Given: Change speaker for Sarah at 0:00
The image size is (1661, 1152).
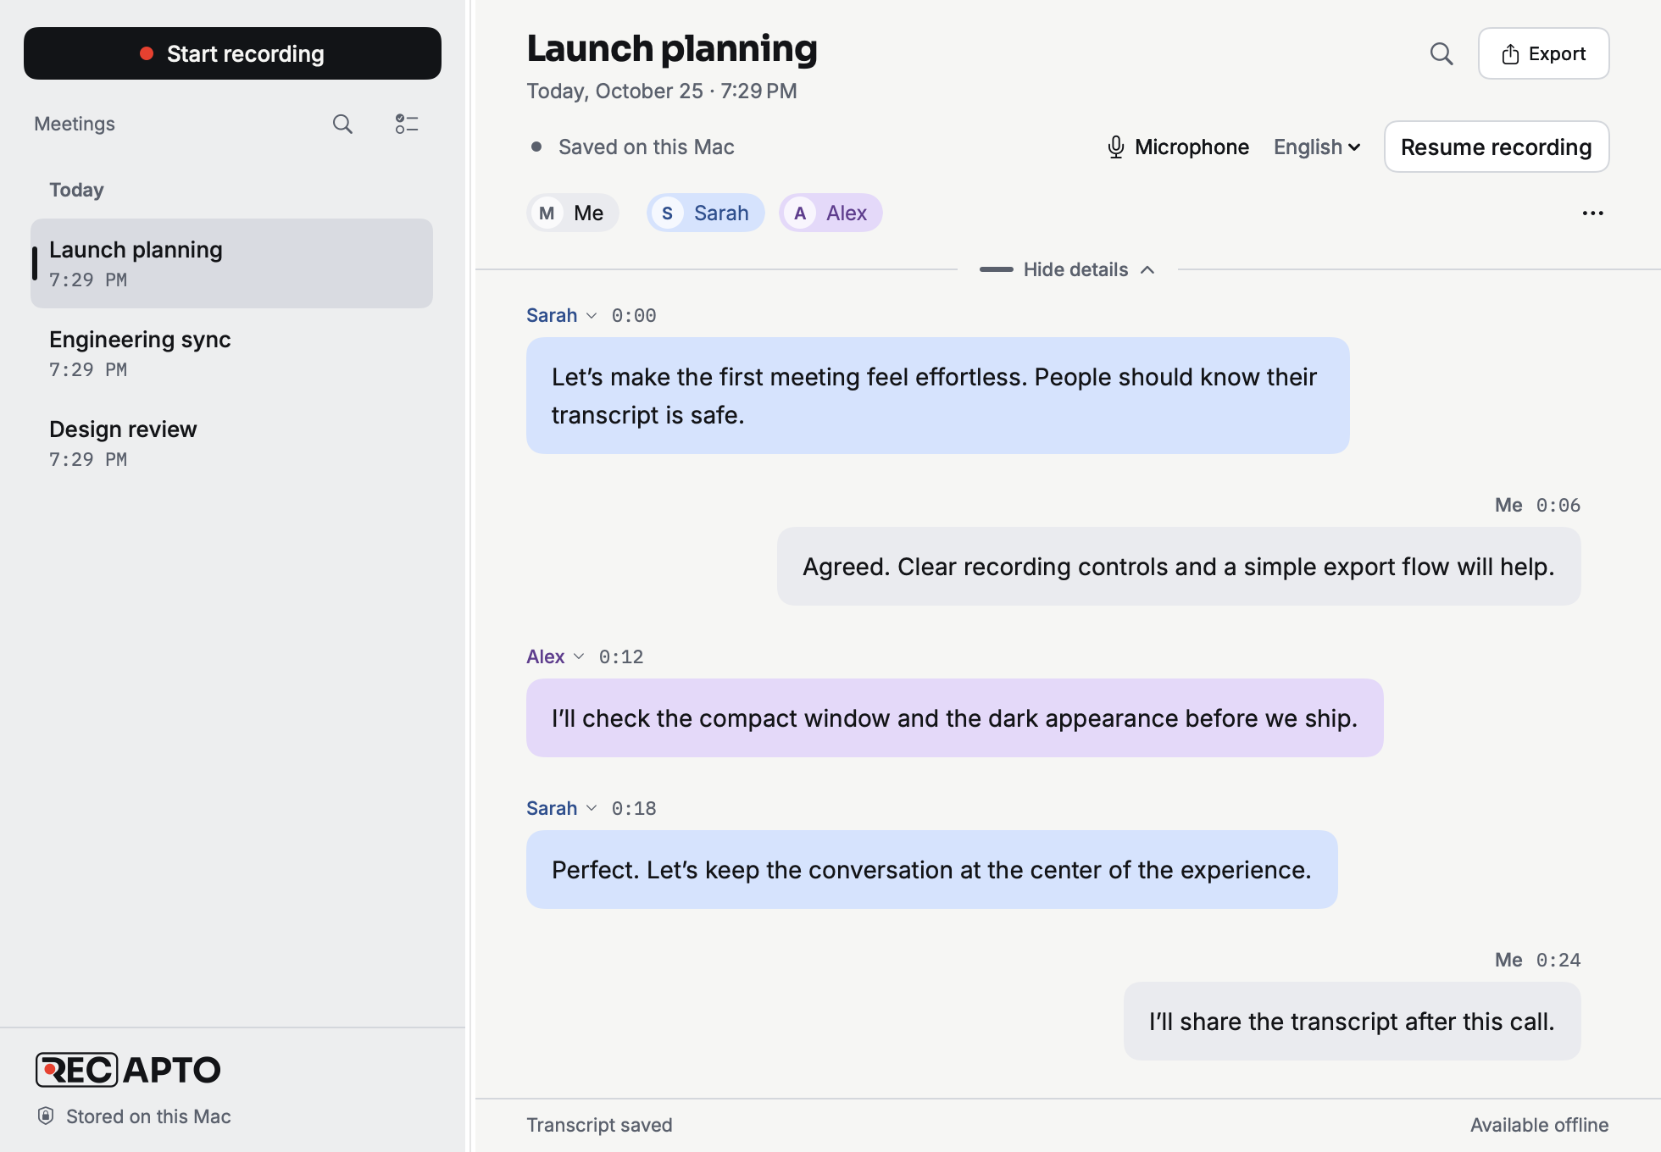Looking at the screenshot, I should (x=562, y=315).
